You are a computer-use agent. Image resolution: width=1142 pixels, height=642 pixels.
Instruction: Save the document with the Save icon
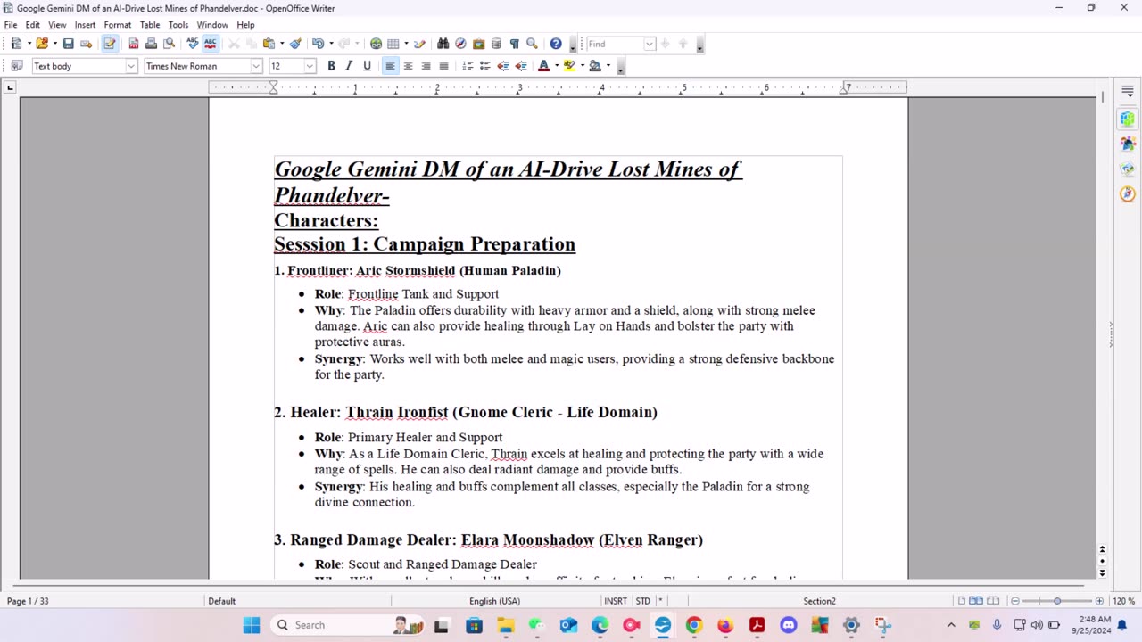tap(68, 43)
